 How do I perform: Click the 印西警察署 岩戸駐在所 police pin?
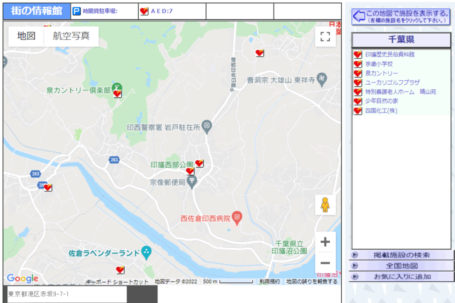click(x=207, y=127)
